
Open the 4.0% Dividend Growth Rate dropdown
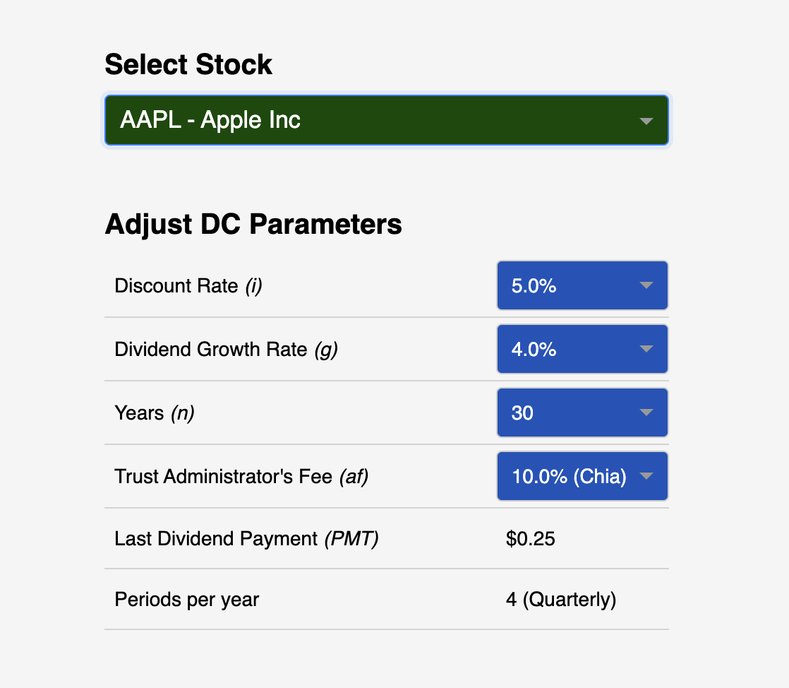point(582,349)
